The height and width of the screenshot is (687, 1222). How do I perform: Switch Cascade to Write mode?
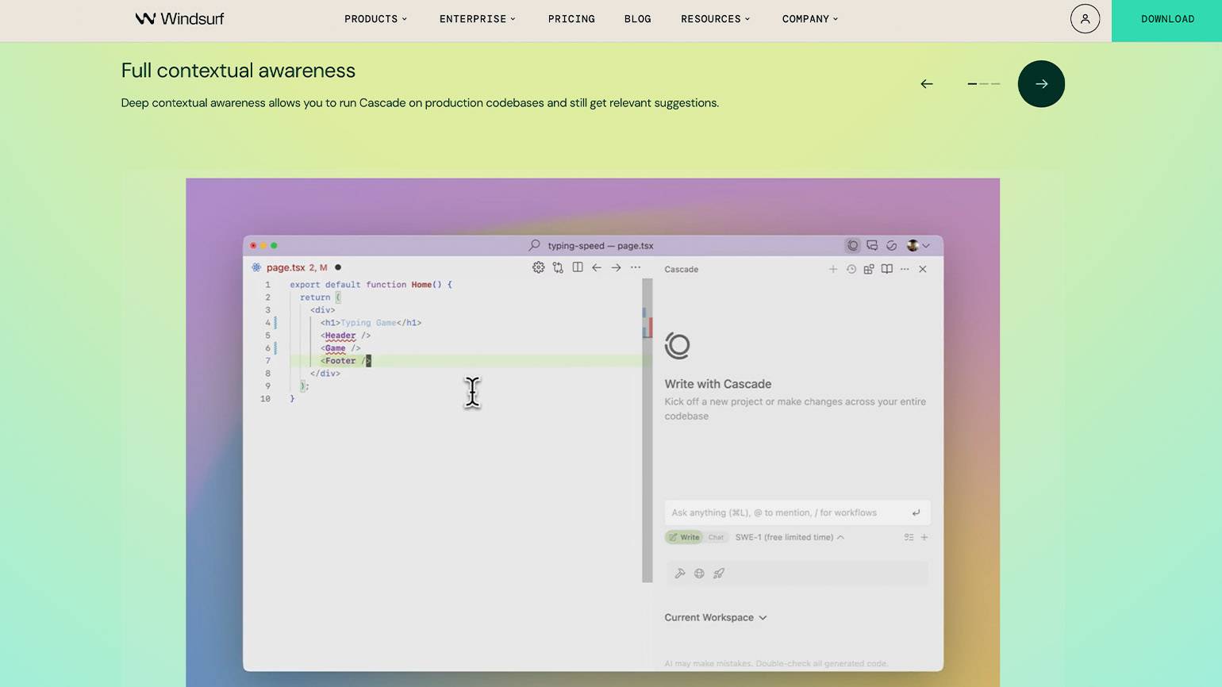(684, 538)
